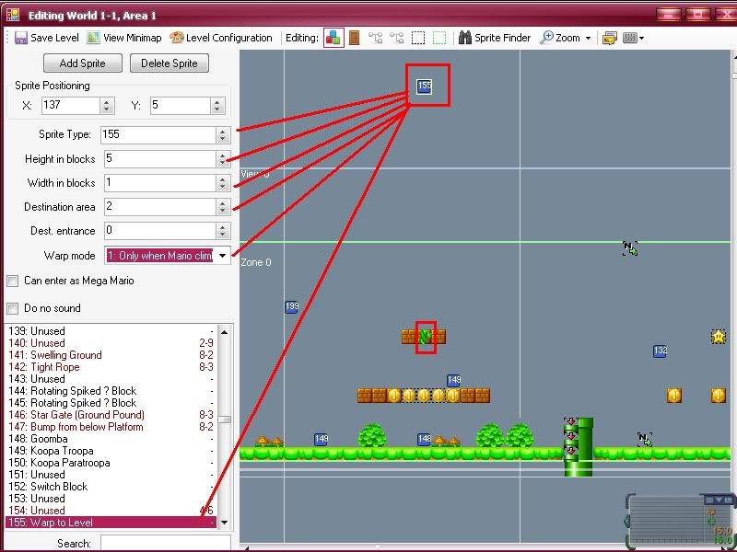Screen dimensions: 737x552
Task: Toggle the Do no sound checkbox
Action: [x=12, y=308]
